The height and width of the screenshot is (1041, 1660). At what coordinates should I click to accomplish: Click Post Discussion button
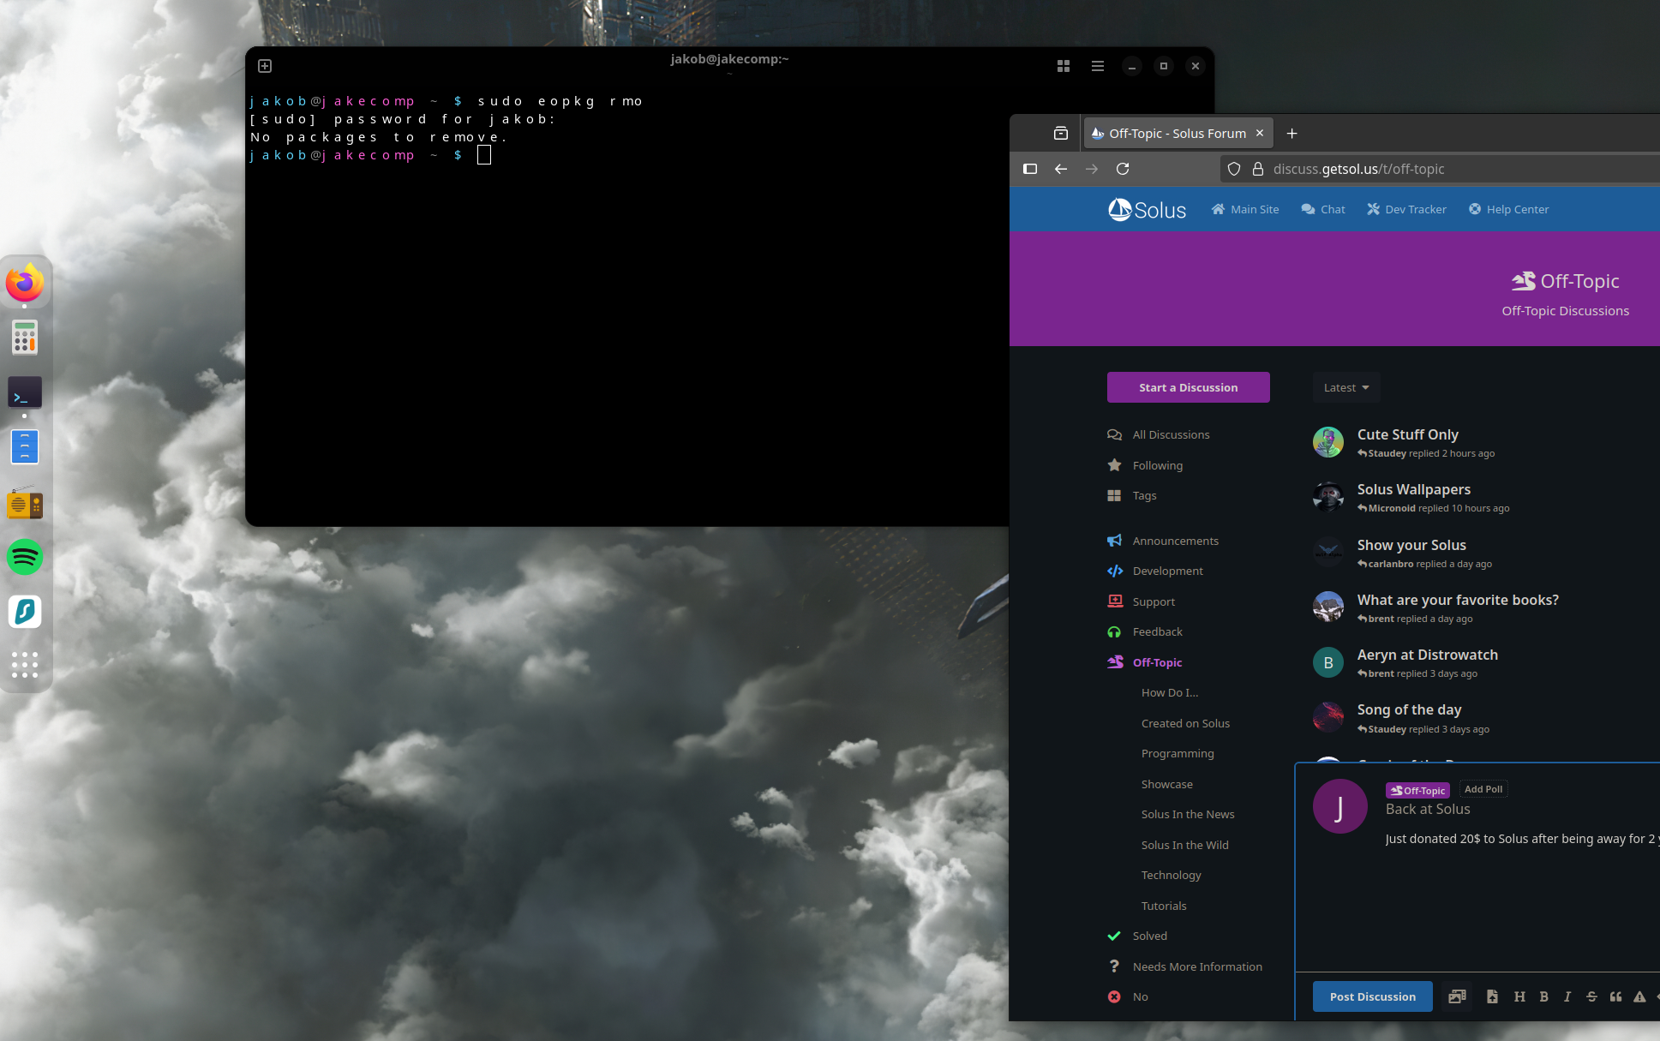(x=1372, y=996)
